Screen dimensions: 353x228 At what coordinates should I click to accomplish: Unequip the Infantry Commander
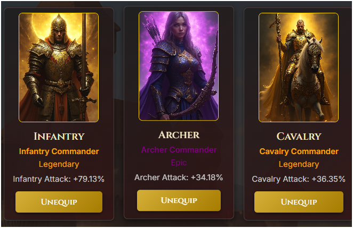tap(59, 202)
